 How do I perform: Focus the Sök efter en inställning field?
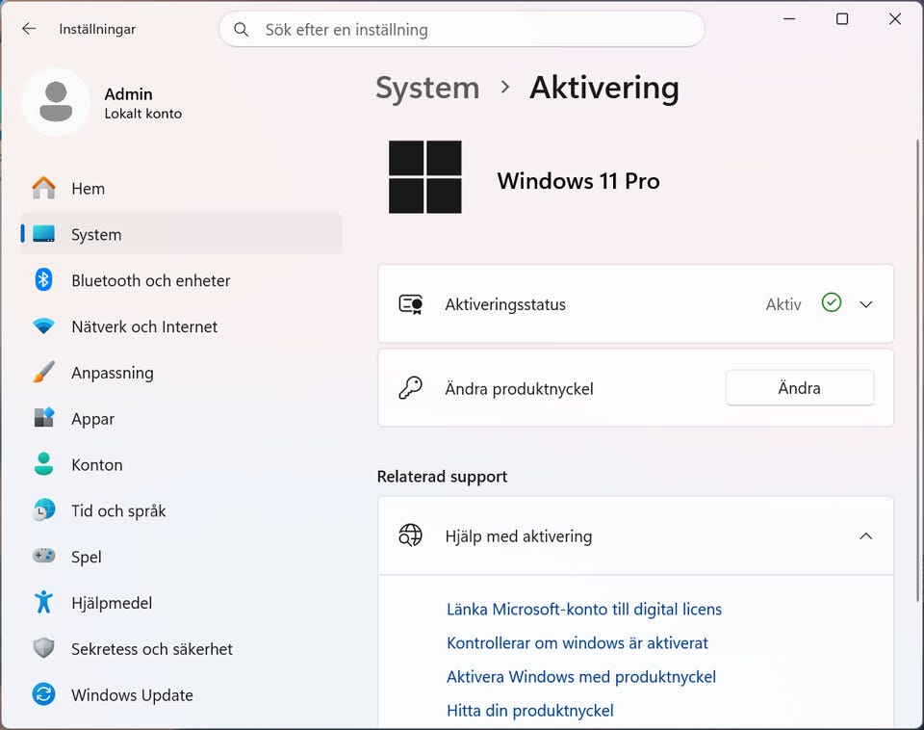point(462,30)
